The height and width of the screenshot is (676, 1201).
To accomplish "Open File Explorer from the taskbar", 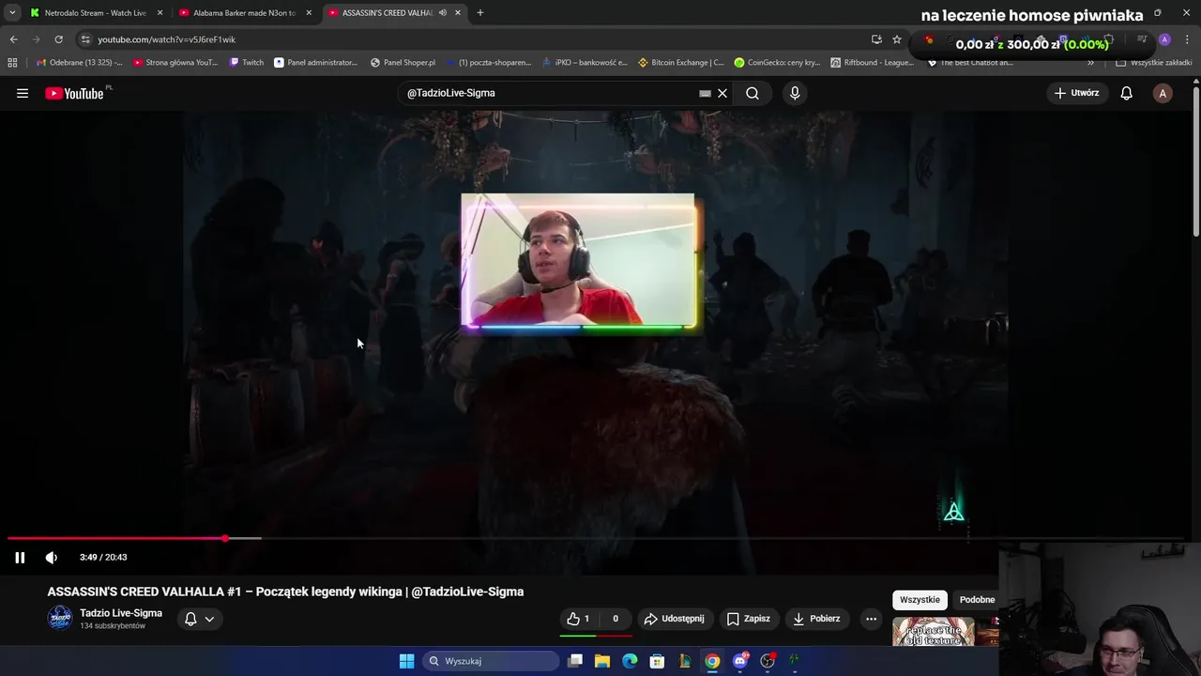I will click(602, 661).
